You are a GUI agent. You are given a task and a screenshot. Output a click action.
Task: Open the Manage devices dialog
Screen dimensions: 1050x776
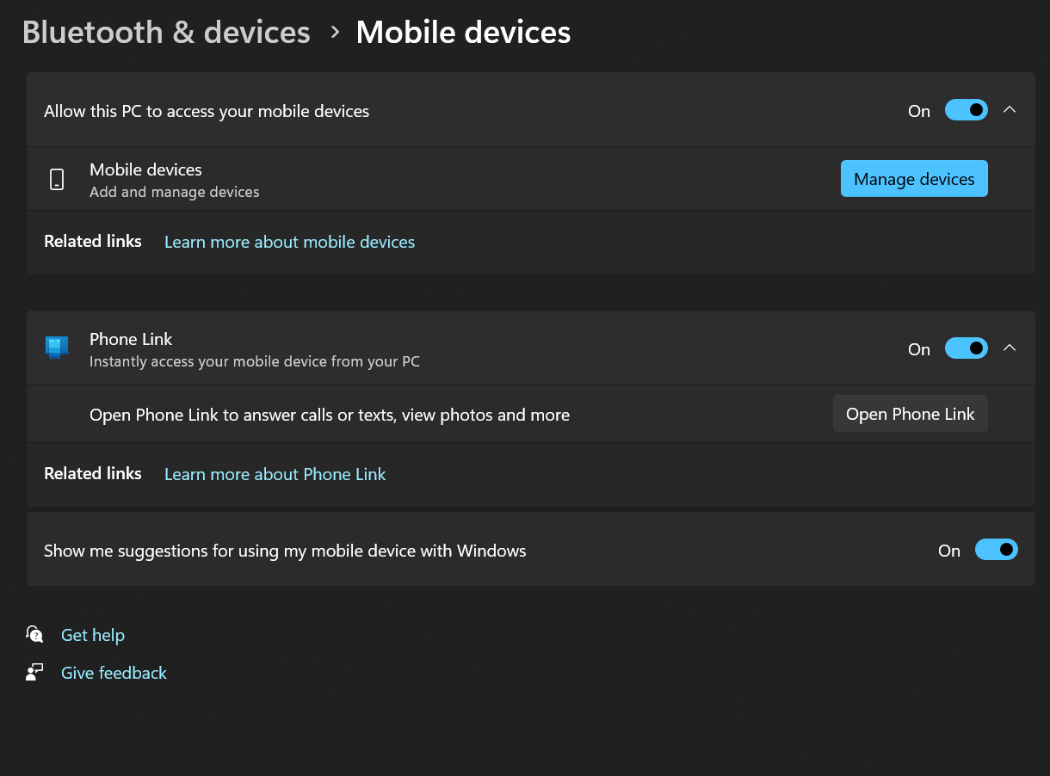914,178
